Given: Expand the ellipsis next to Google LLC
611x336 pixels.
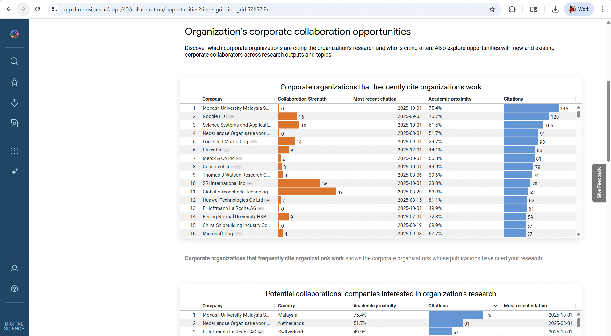Looking at the screenshot, I should (231, 117).
